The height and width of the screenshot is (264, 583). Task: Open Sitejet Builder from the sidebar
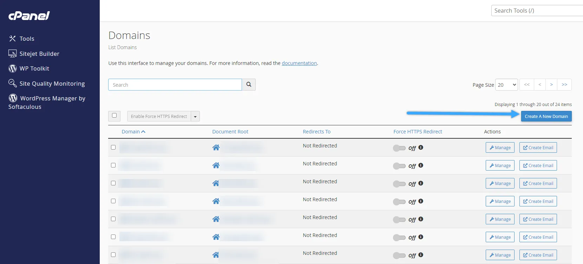click(x=34, y=54)
